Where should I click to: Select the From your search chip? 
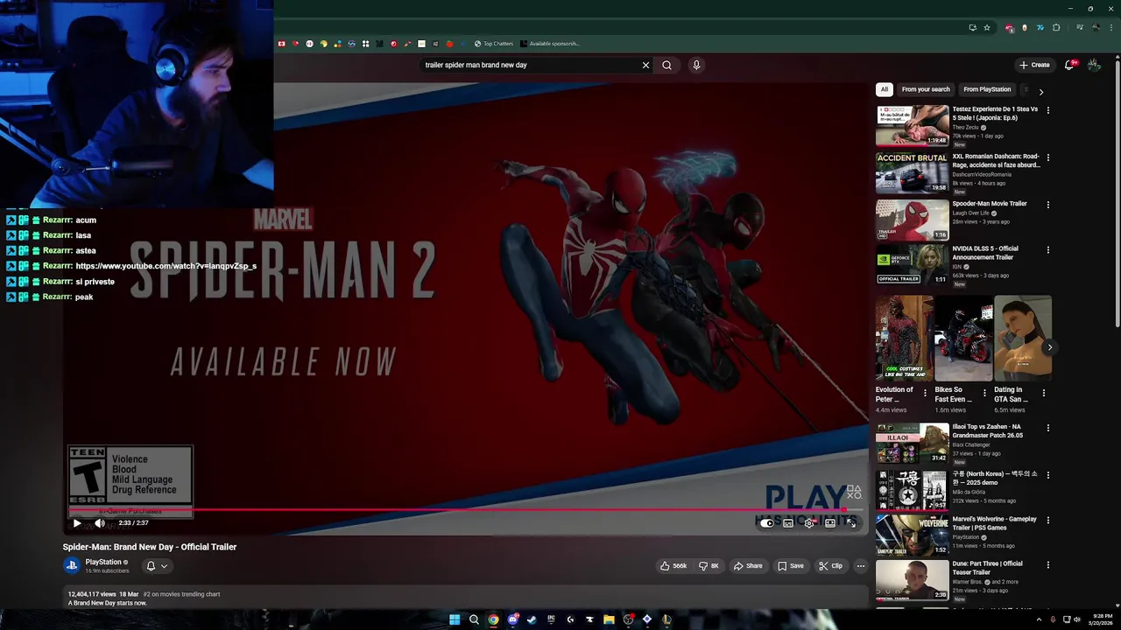coord(926,89)
